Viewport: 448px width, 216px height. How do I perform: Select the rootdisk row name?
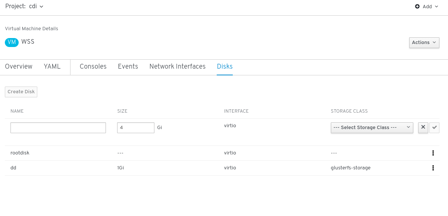coord(20,153)
